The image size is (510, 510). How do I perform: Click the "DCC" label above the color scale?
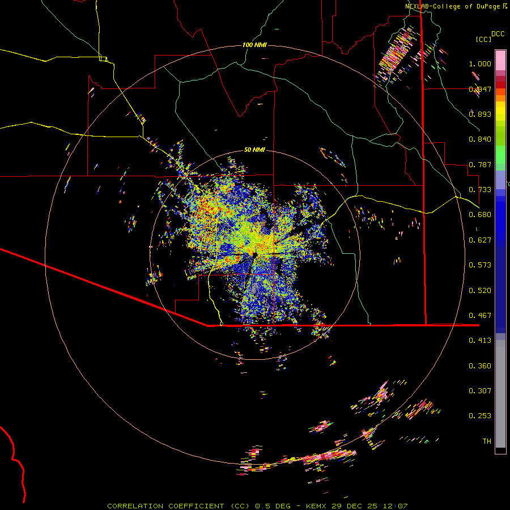[x=498, y=34]
